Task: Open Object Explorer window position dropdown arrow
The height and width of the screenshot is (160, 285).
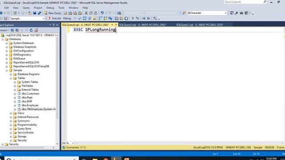Action: pos(50,25)
